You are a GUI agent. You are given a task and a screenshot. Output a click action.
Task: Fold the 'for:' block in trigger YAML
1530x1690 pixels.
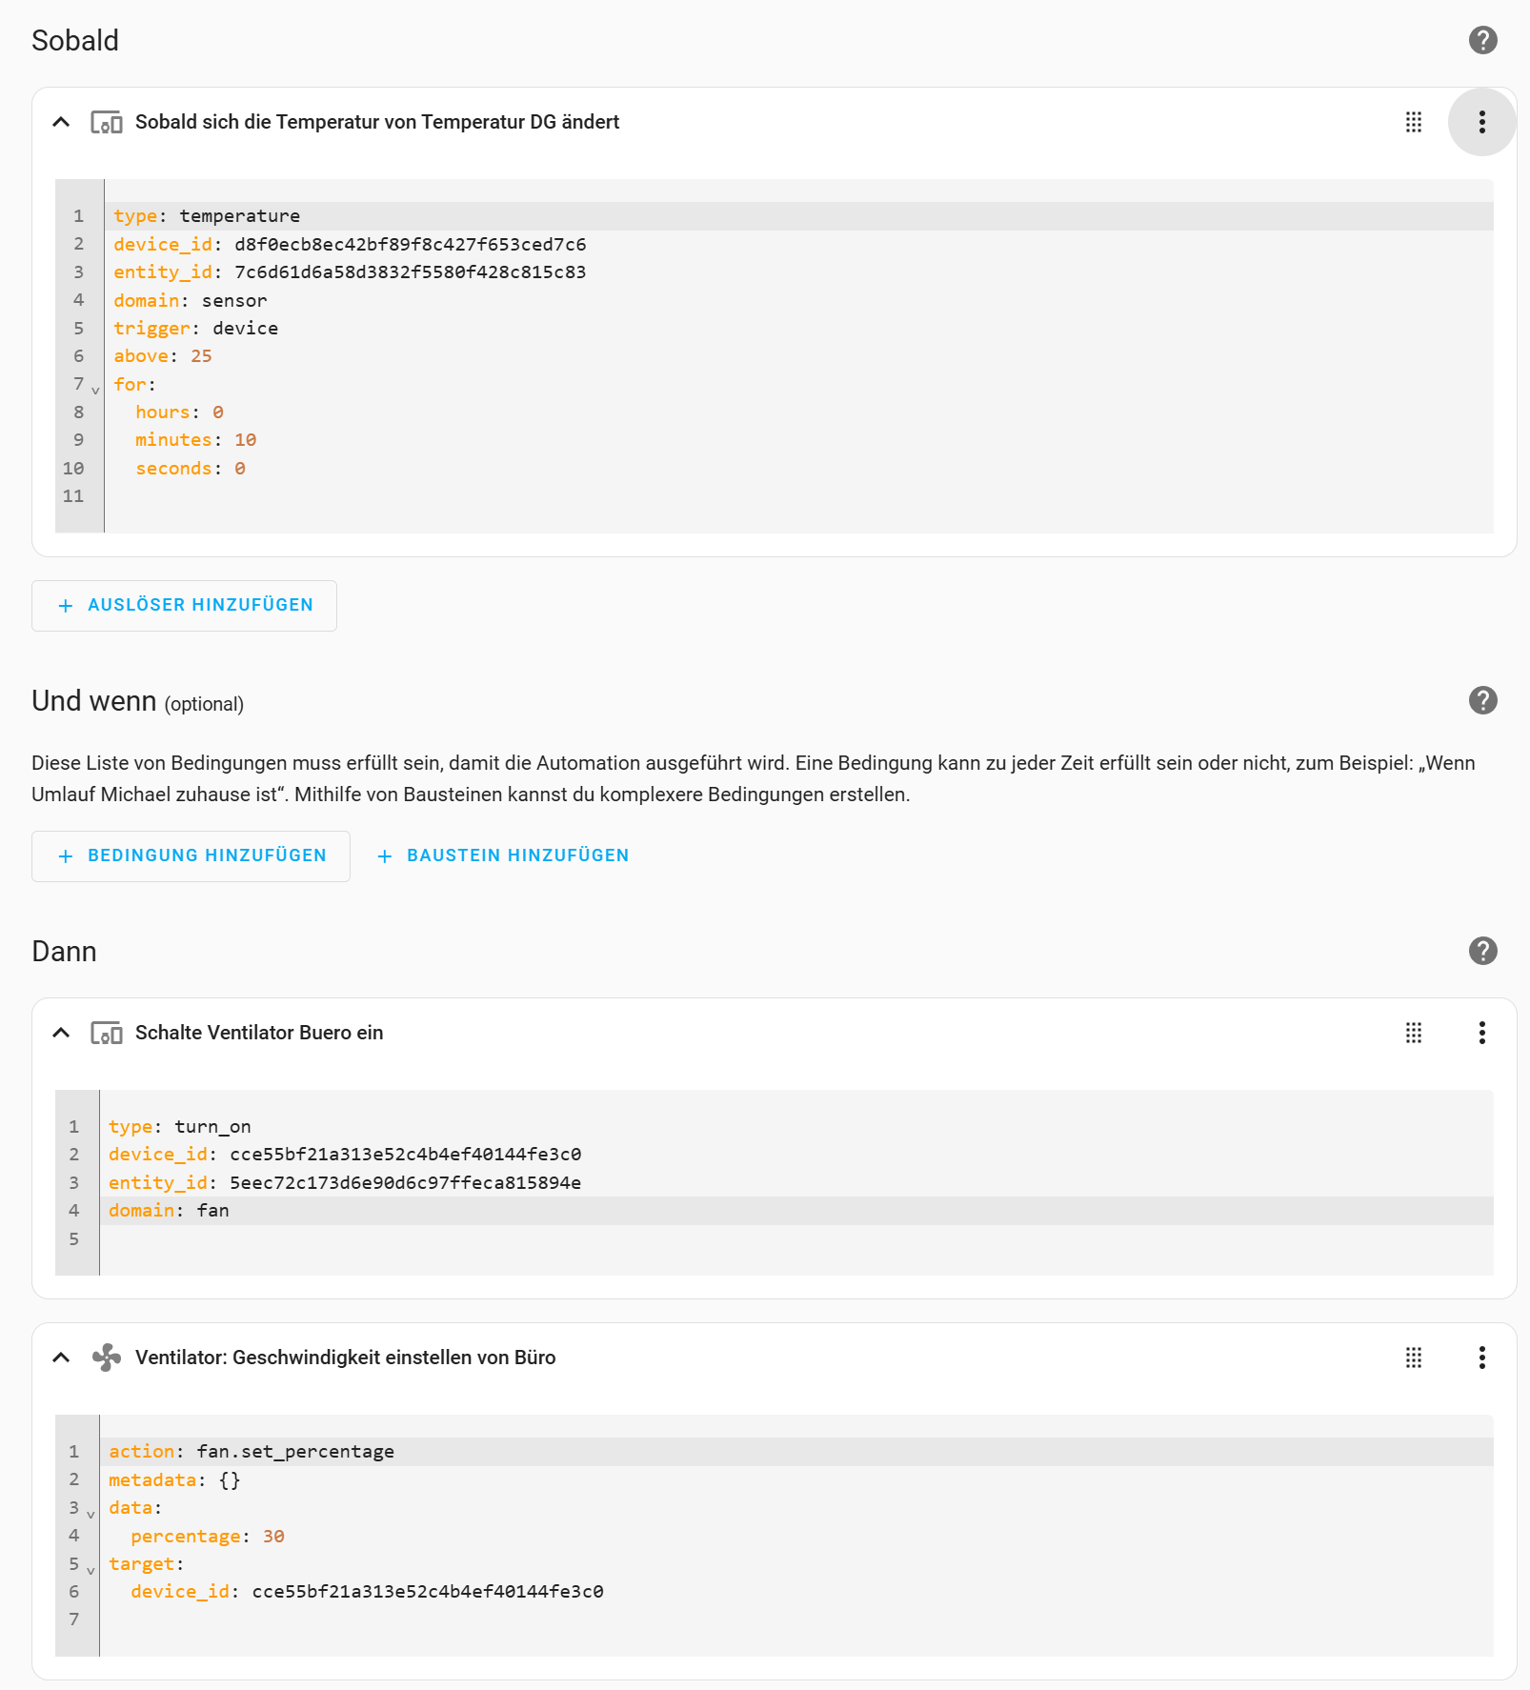[95, 391]
